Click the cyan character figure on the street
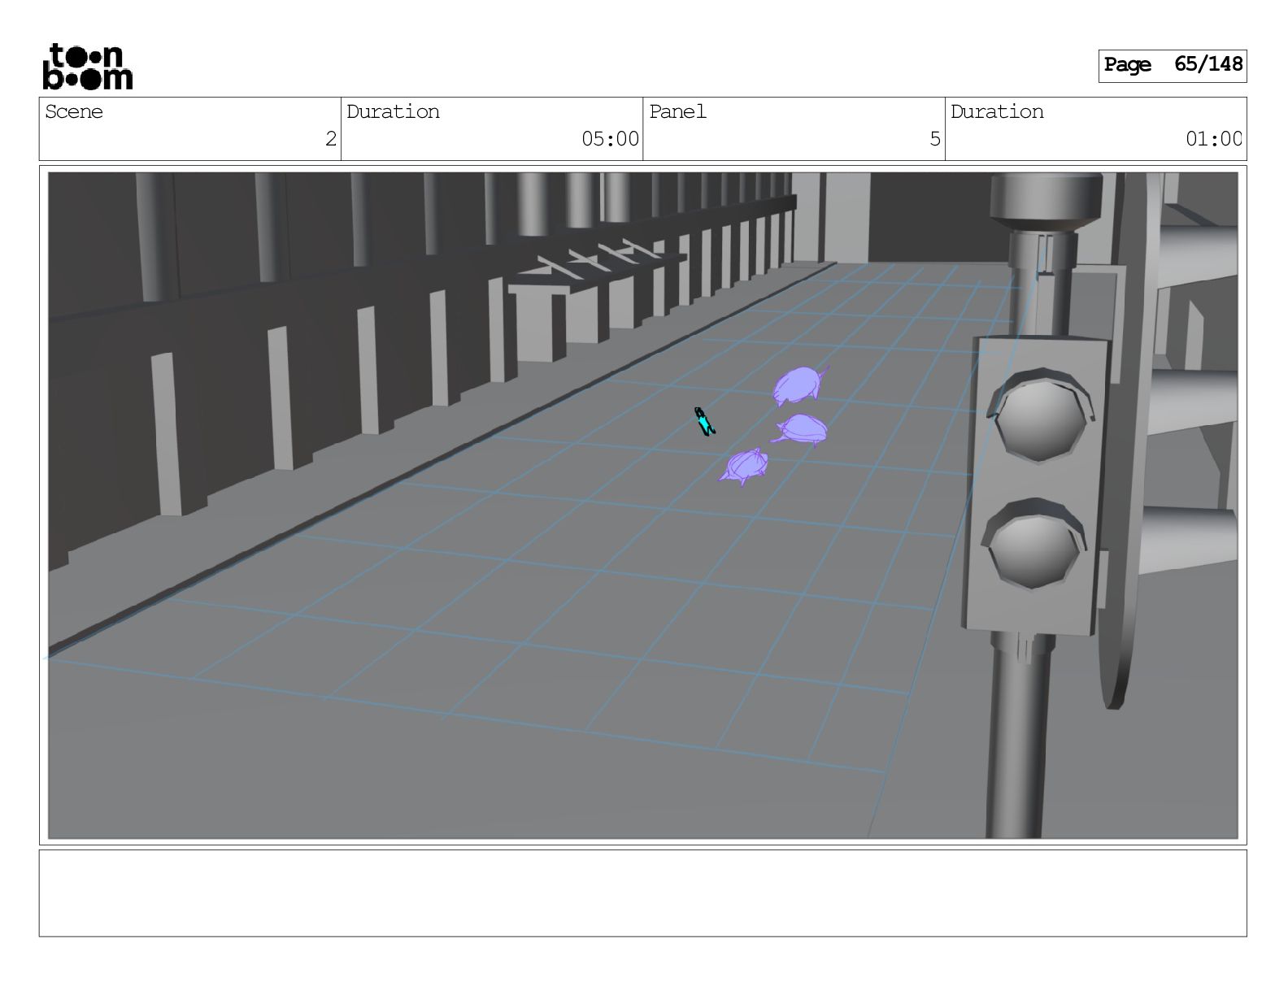 coord(703,421)
